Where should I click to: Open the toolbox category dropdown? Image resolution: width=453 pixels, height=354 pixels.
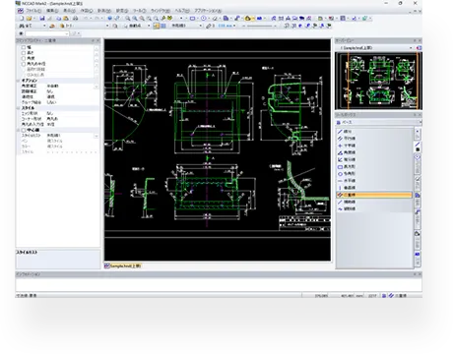pos(420,122)
